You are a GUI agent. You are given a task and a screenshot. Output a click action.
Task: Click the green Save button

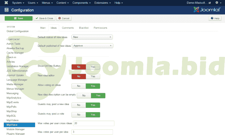coord(18,18)
